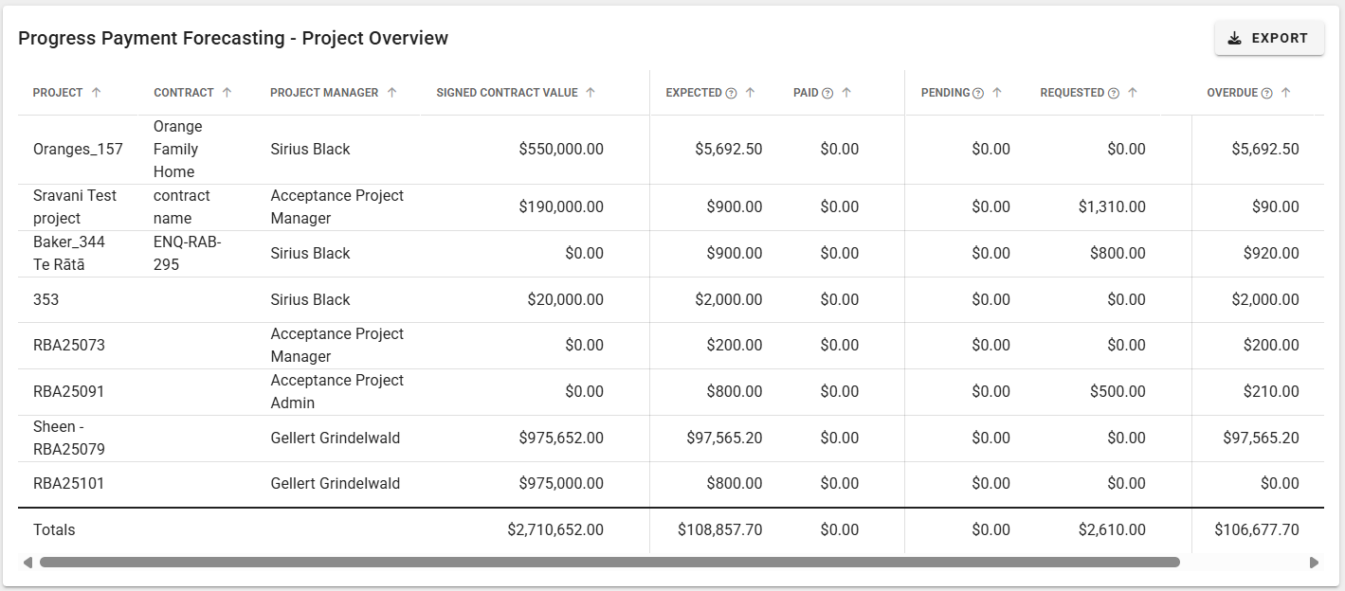This screenshot has width=1345, height=591.
Task: Click the Paid column help icon
Action: [827, 94]
